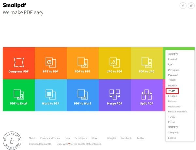Click the PPT to PDF label text

point(51,71)
